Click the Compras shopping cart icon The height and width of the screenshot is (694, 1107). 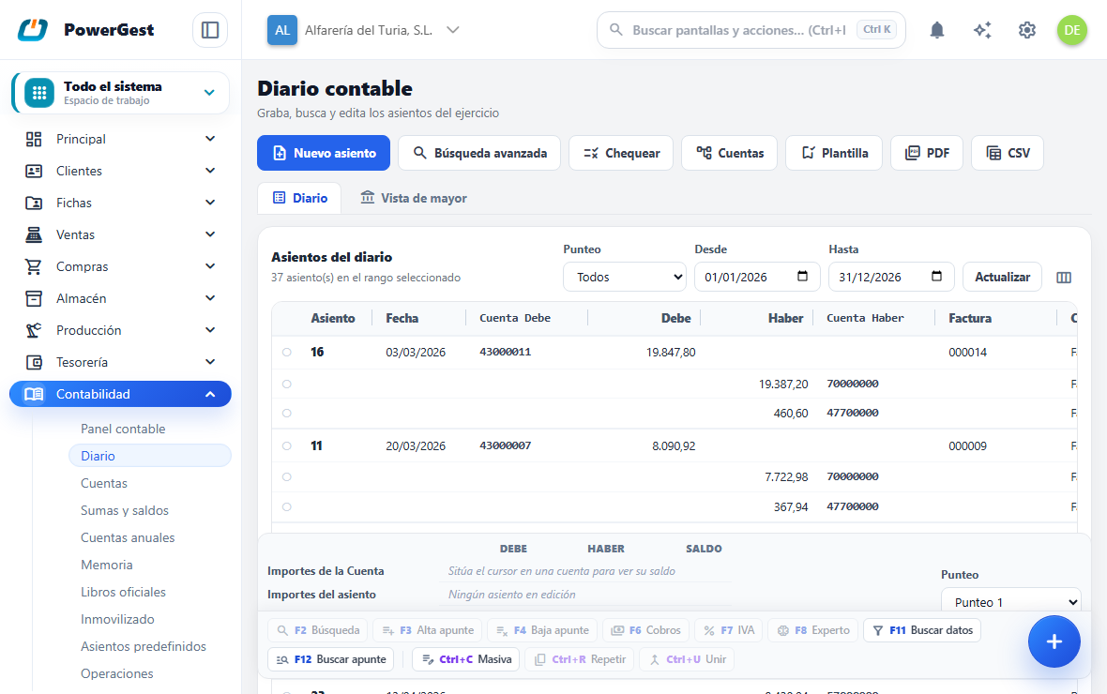coord(34,266)
